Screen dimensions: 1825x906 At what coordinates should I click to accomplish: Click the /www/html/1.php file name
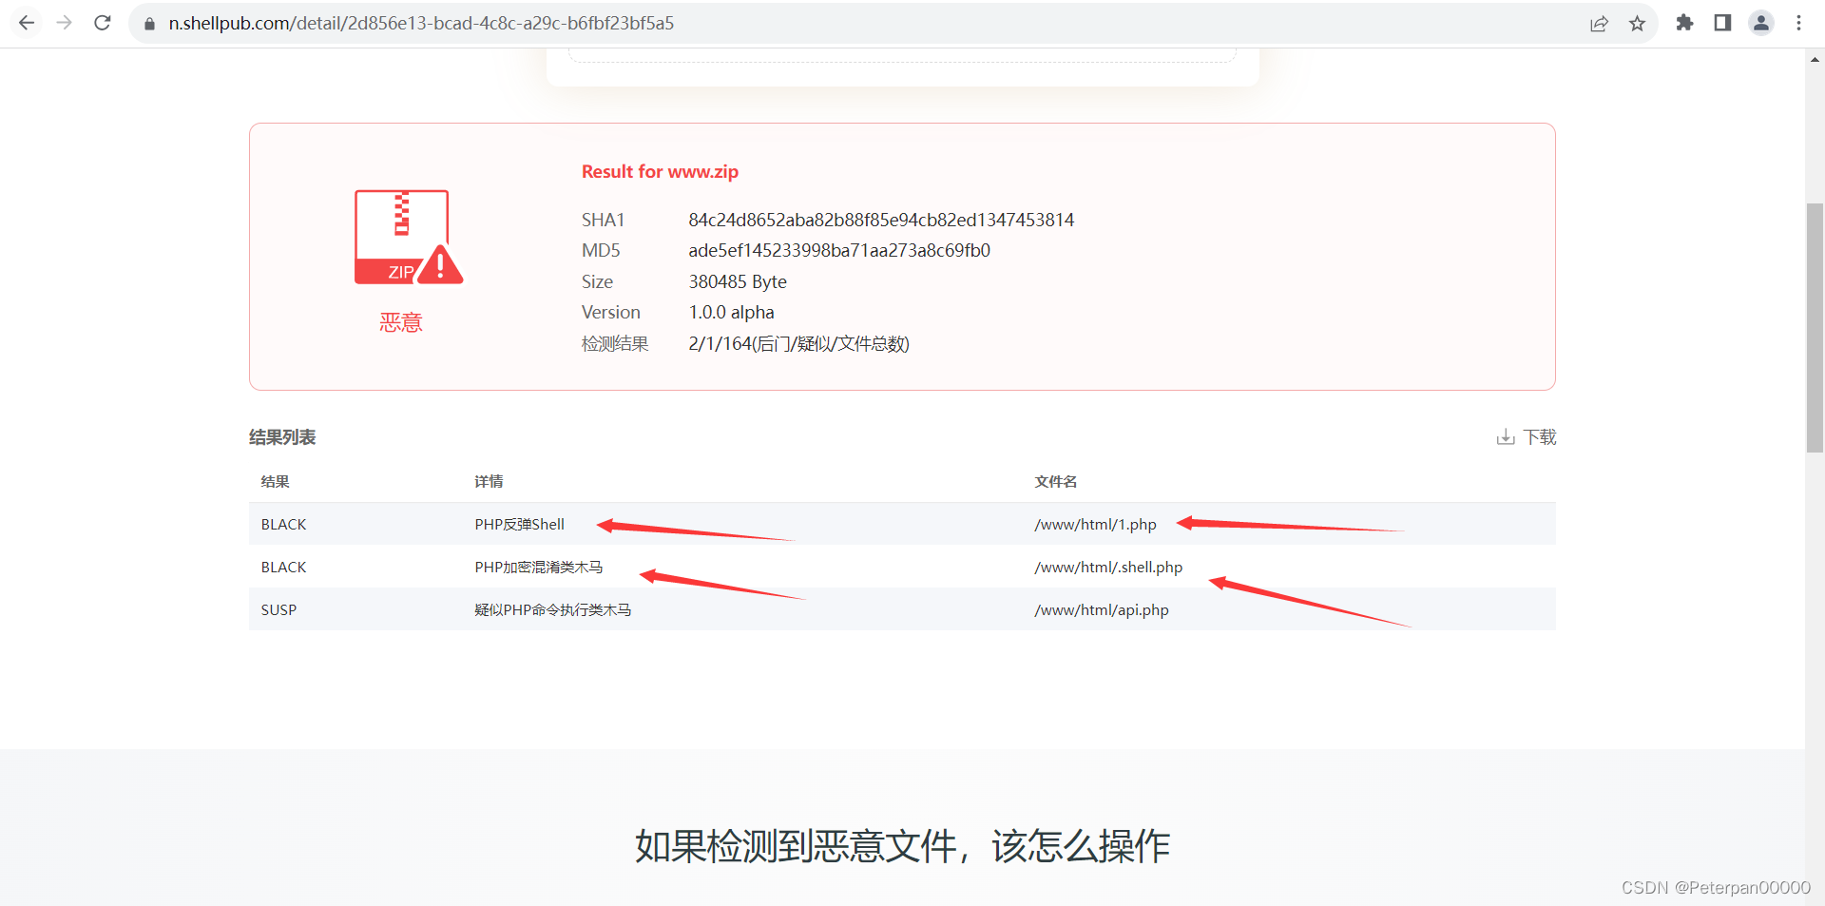click(1095, 524)
